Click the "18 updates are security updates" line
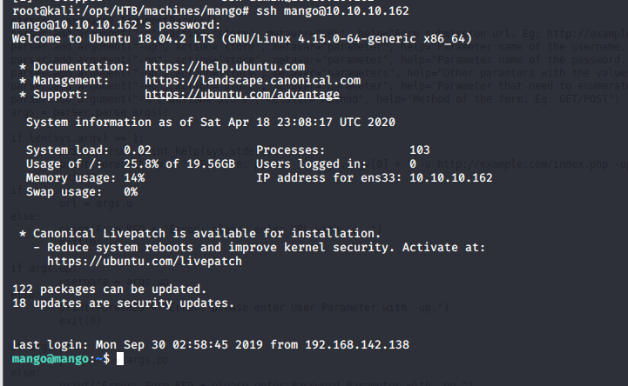The height and width of the screenshot is (386, 628). coord(123,303)
